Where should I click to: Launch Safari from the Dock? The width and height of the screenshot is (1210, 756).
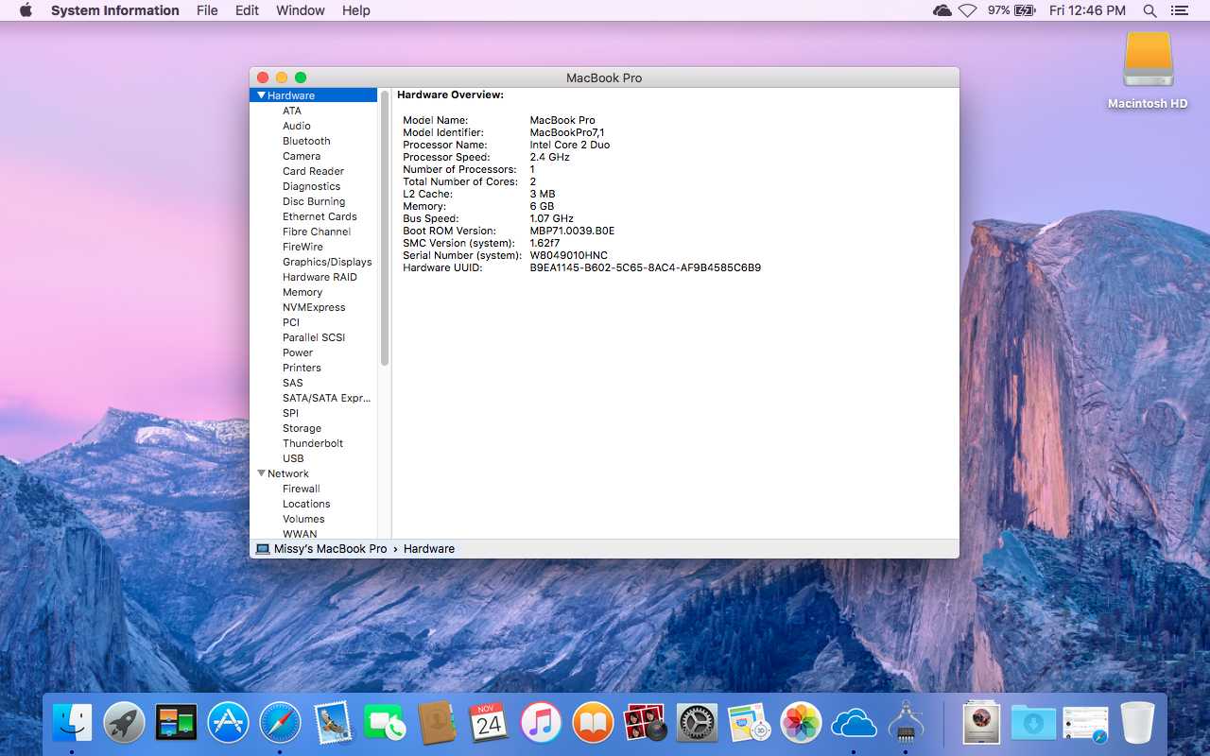point(280,723)
